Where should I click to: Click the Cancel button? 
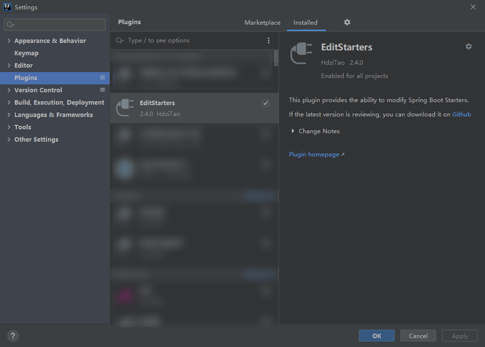click(418, 336)
